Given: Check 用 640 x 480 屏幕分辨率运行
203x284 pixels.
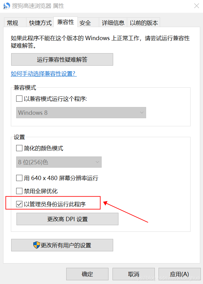Looking at the screenshot, I should 19,178.
